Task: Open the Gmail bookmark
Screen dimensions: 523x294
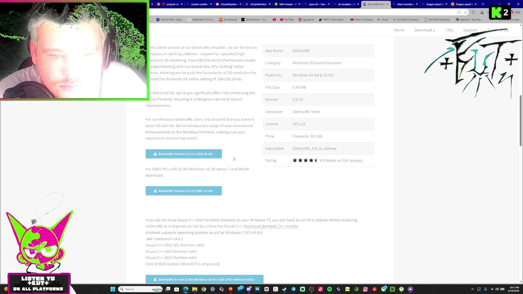Action: [383, 20]
